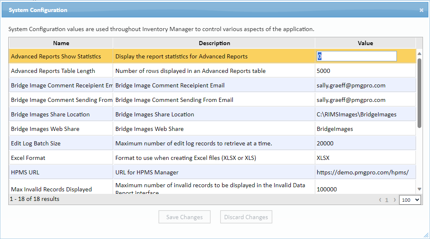Go to the previous results page arrow

(380, 200)
